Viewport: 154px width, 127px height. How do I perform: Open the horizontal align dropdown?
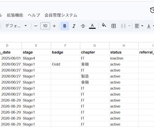point(139,26)
